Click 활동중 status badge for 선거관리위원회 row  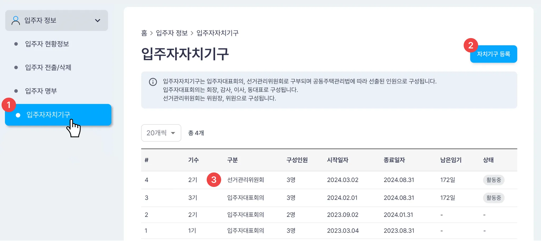click(x=493, y=180)
